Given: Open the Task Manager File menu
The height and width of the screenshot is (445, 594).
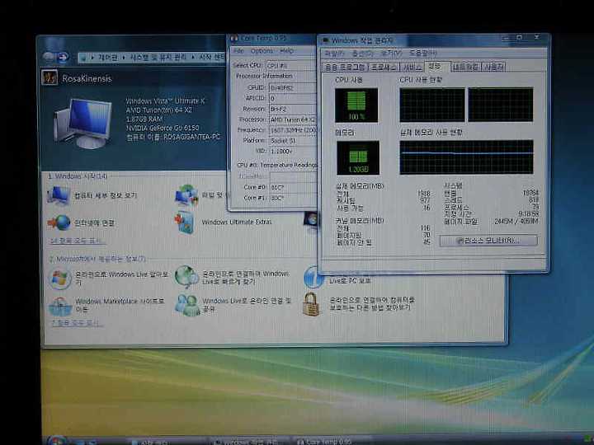Looking at the screenshot, I should pyautogui.click(x=334, y=54).
